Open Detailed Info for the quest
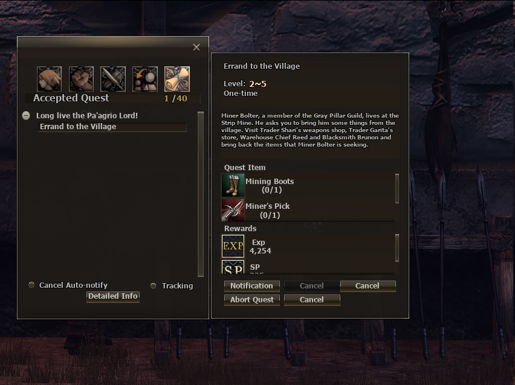 pos(112,296)
